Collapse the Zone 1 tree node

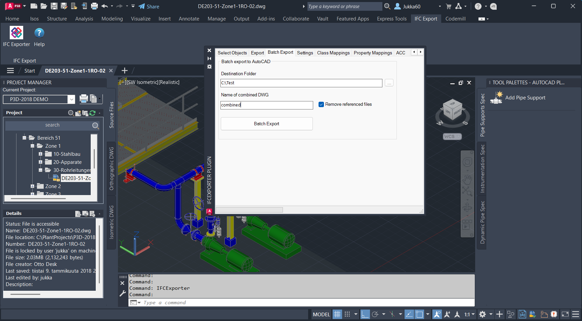pyautogui.click(x=33, y=146)
